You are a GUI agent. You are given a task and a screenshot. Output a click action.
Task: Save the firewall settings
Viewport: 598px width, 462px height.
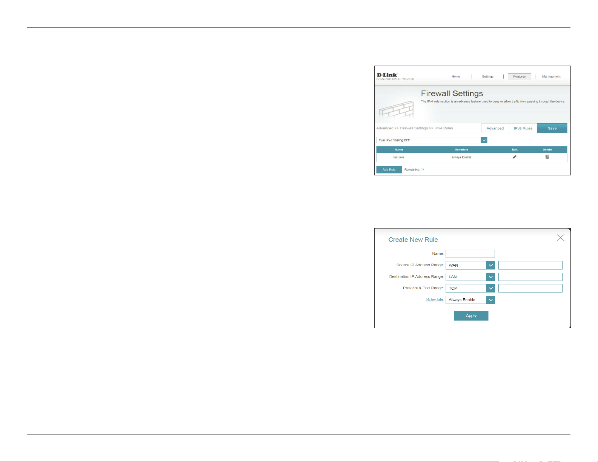pos(552,128)
